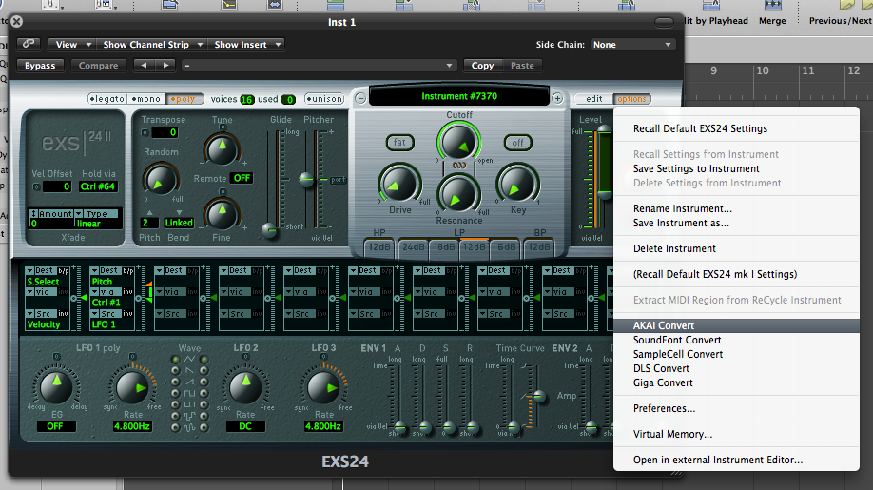Click the Glide slider handle
The image size is (873, 490).
270,228
